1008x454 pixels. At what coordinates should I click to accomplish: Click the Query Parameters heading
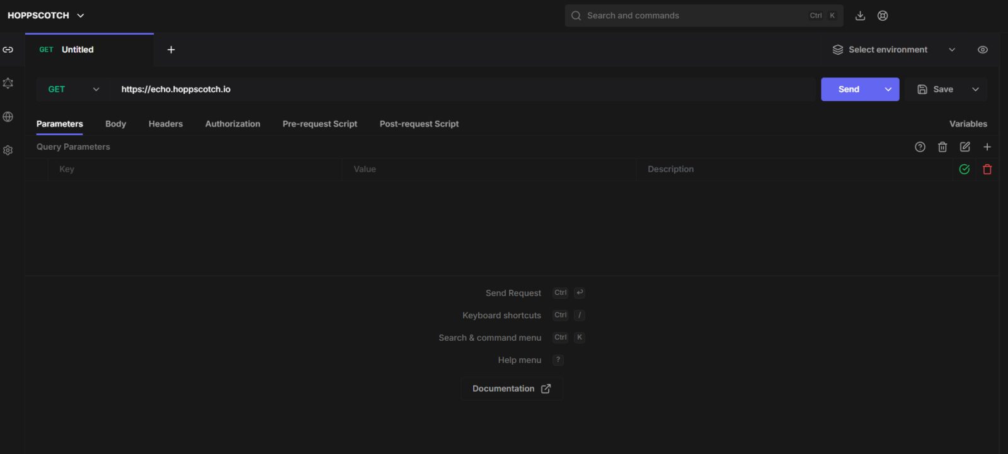tap(73, 147)
